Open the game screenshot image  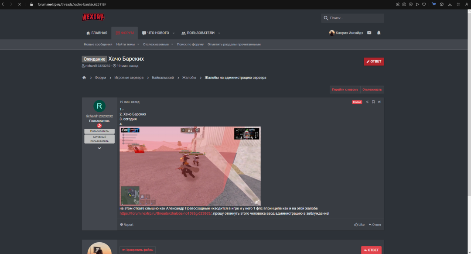(190, 166)
